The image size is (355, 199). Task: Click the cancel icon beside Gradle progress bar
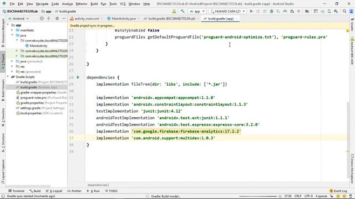click(280, 196)
